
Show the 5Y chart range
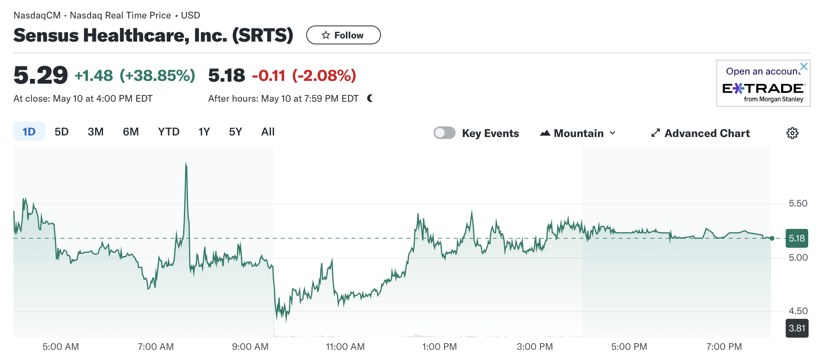[x=235, y=132]
